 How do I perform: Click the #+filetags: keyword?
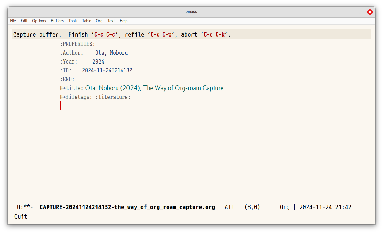[76, 97]
